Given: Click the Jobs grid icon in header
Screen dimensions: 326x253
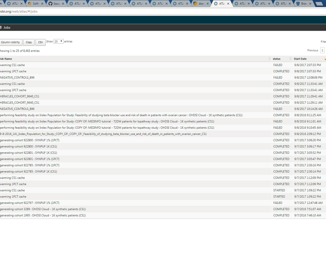Looking at the screenshot, I should tap(1, 27).
